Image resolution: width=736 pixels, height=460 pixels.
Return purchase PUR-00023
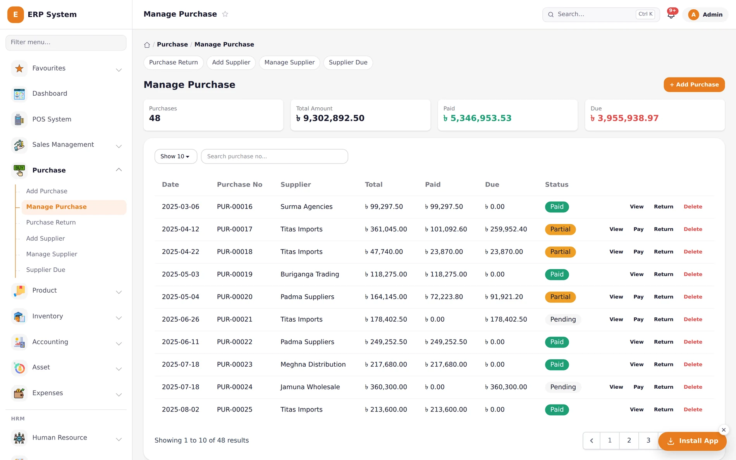click(x=664, y=364)
